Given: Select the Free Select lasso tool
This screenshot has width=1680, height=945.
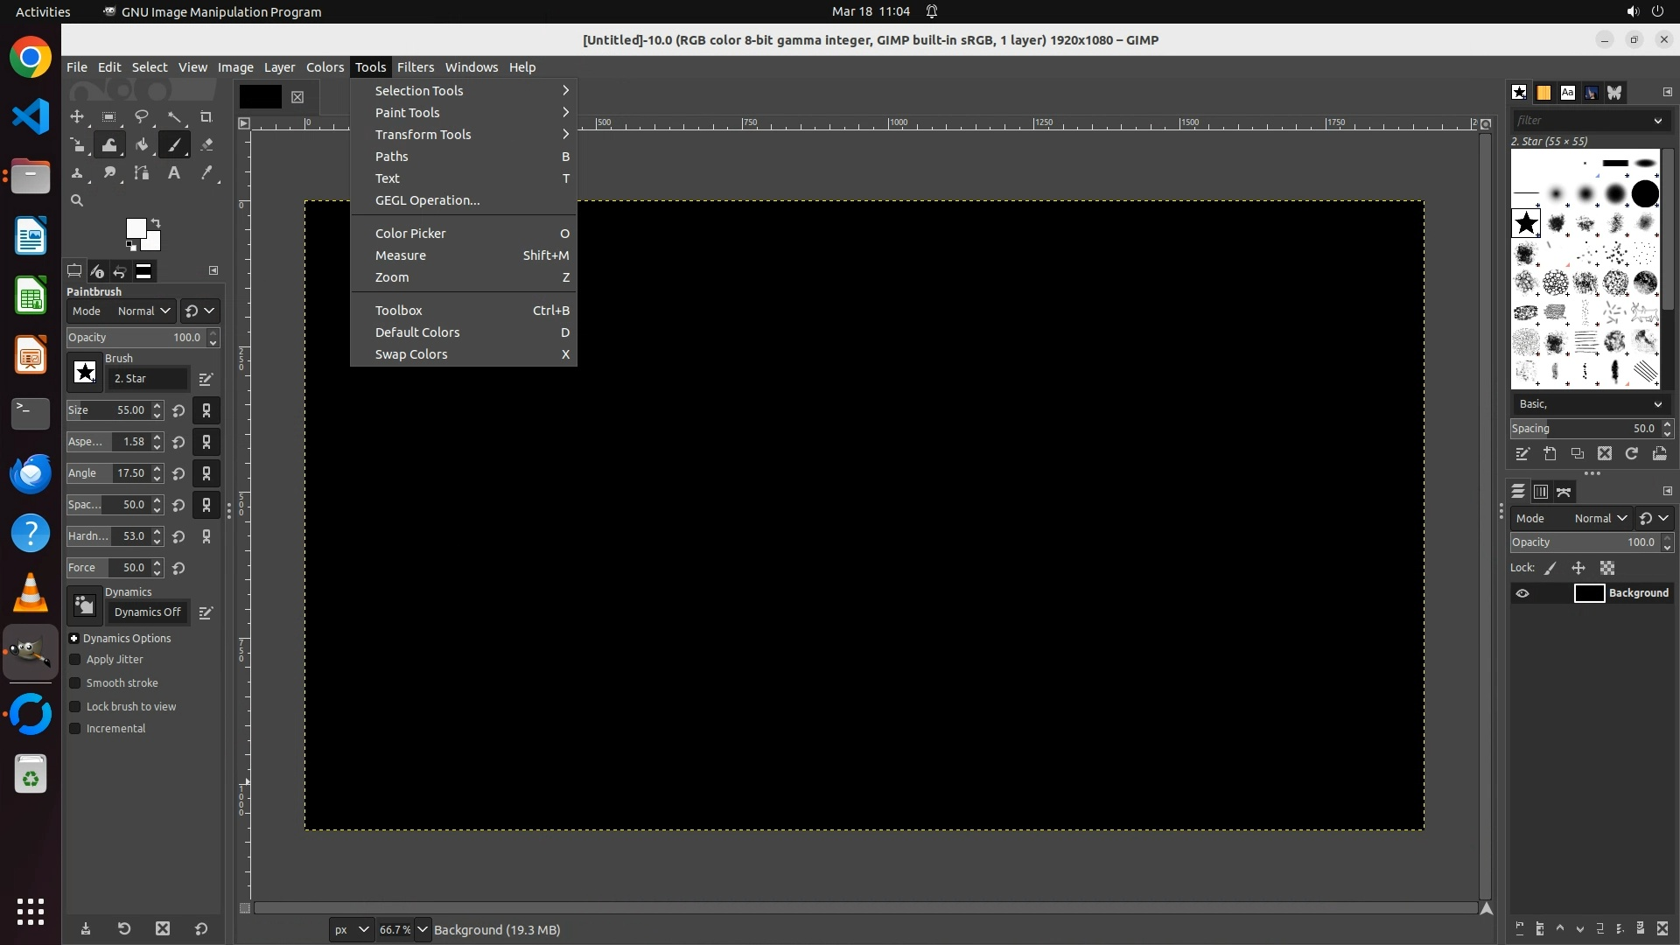Looking at the screenshot, I should (142, 117).
